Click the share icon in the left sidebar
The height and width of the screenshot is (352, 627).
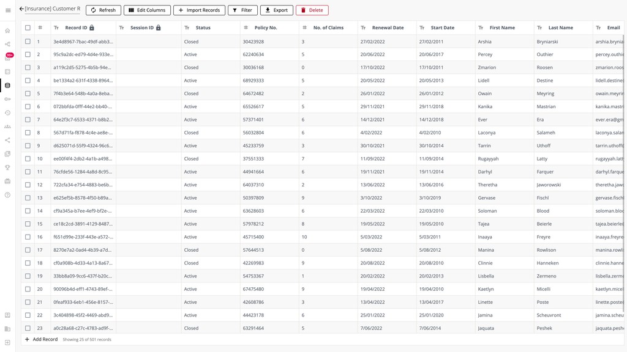pos(7,141)
